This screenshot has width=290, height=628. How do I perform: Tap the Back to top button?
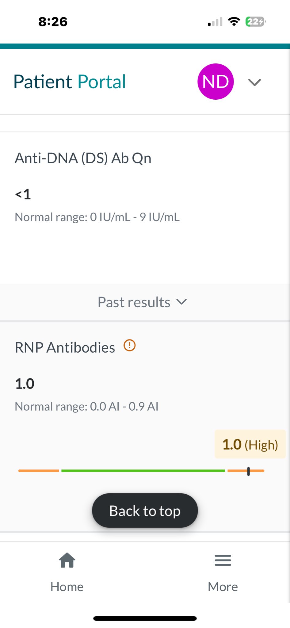pyautogui.click(x=145, y=511)
